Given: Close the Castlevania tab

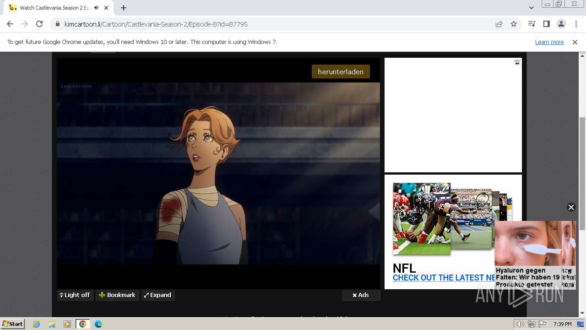Looking at the screenshot, I should pos(106,8).
